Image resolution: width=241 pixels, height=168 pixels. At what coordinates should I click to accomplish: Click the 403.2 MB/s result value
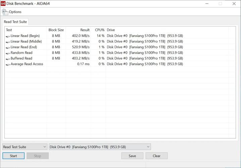click(x=81, y=58)
